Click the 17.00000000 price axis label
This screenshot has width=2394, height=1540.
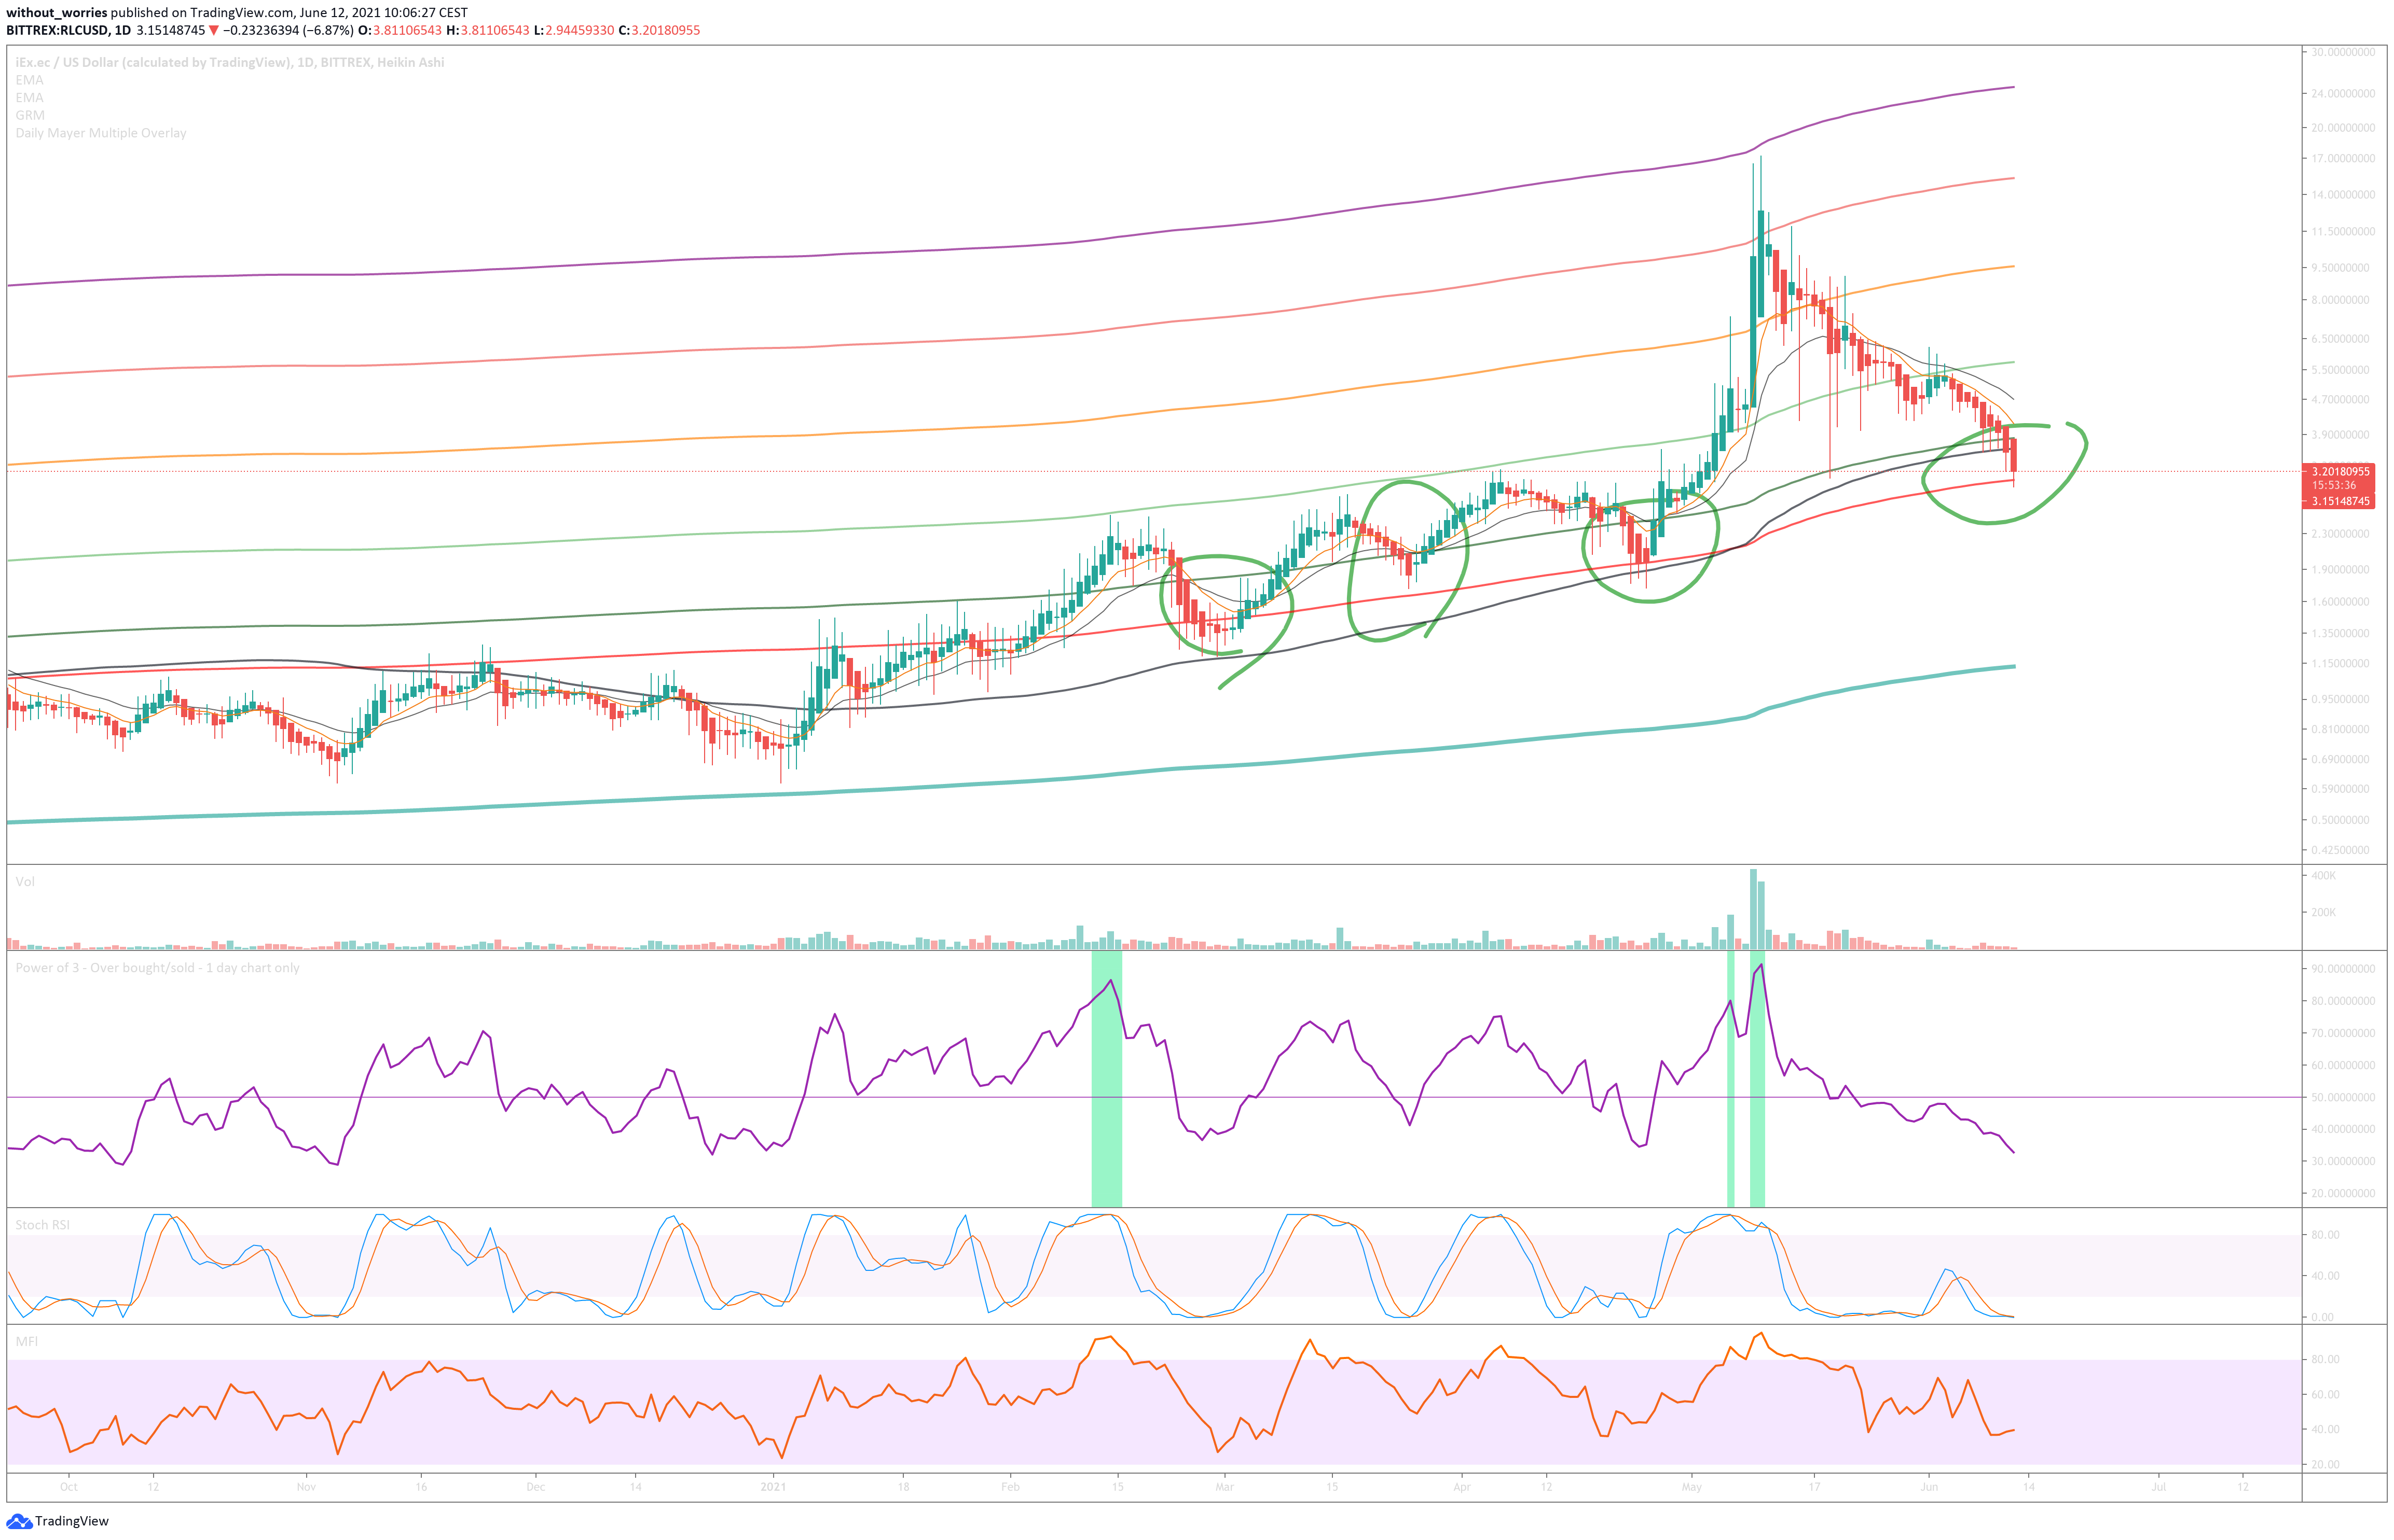(2343, 158)
